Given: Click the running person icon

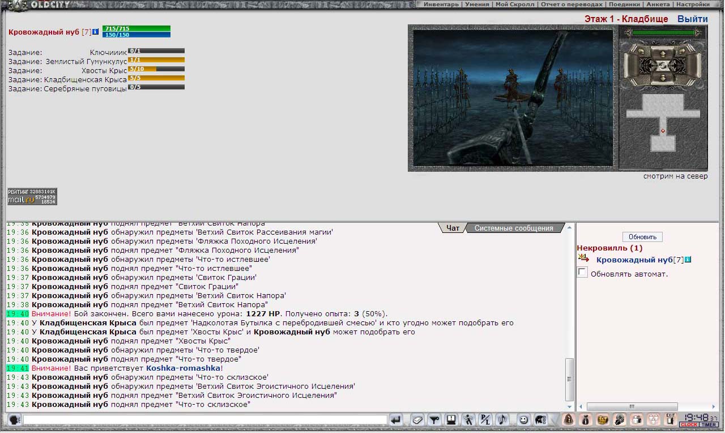Looking at the screenshot, I should [x=468, y=420].
